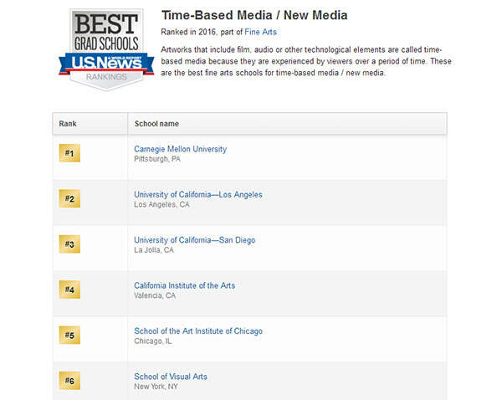Click the Best Grad Schools U.S. News badge
Image resolution: width=502 pixels, height=400 pixels.
(x=106, y=50)
